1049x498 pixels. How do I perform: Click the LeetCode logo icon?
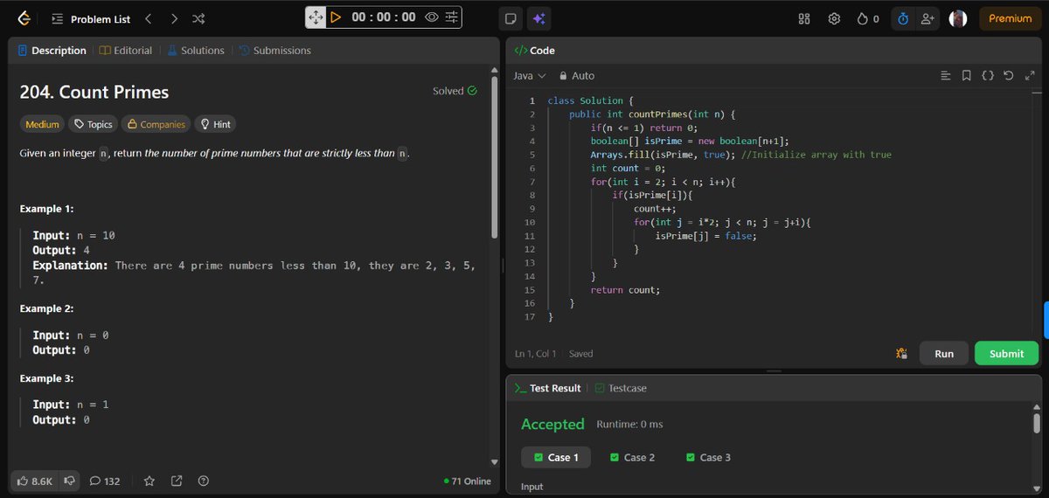[23, 18]
